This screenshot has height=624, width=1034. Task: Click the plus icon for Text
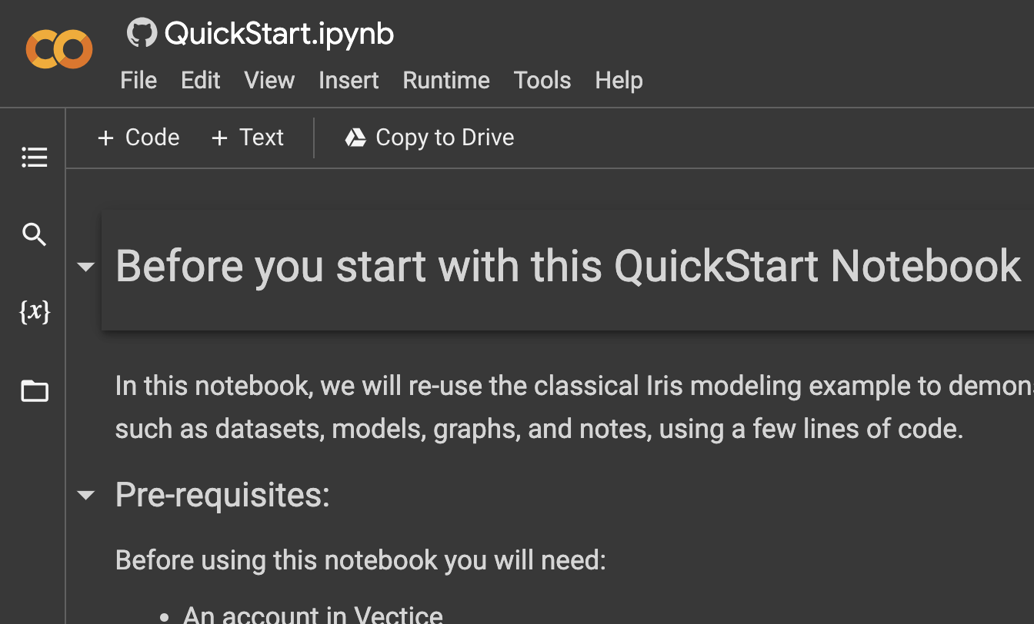(x=219, y=138)
